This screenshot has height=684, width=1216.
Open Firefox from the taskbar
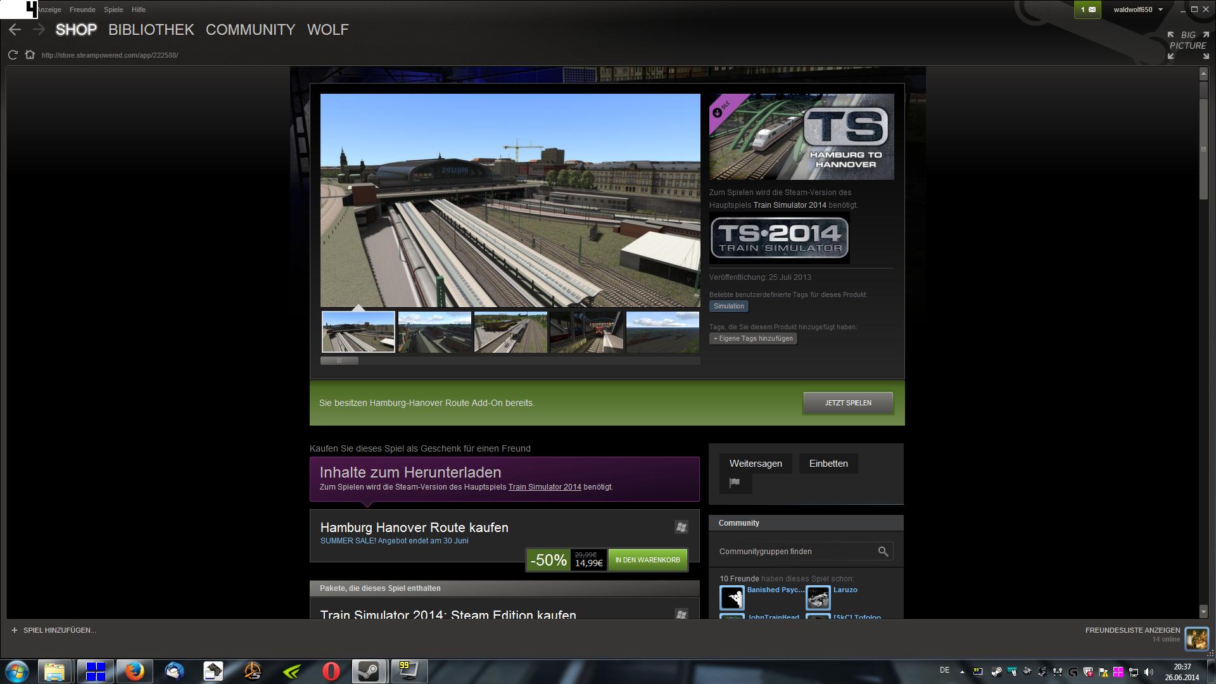pos(134,671)
